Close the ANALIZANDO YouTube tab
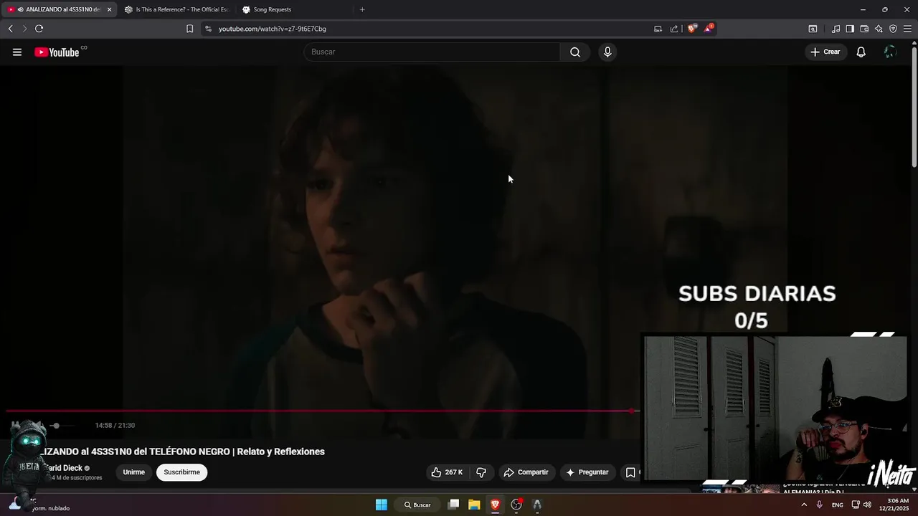918x516 pixels. pos(109,9)
